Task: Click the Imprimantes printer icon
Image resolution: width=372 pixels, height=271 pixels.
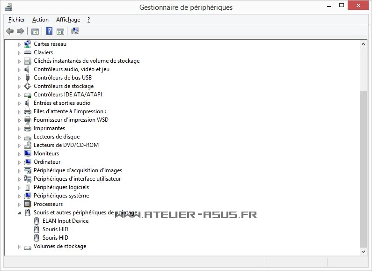Action: coord(28,128)
